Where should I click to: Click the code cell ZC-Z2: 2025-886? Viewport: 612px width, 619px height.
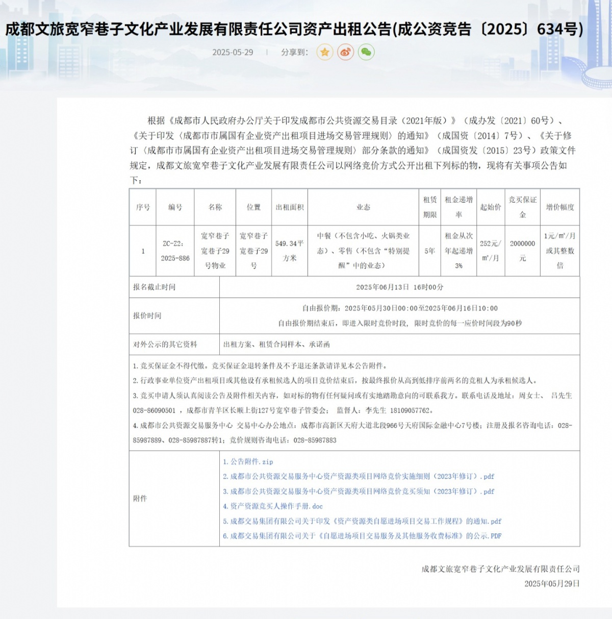175,251
